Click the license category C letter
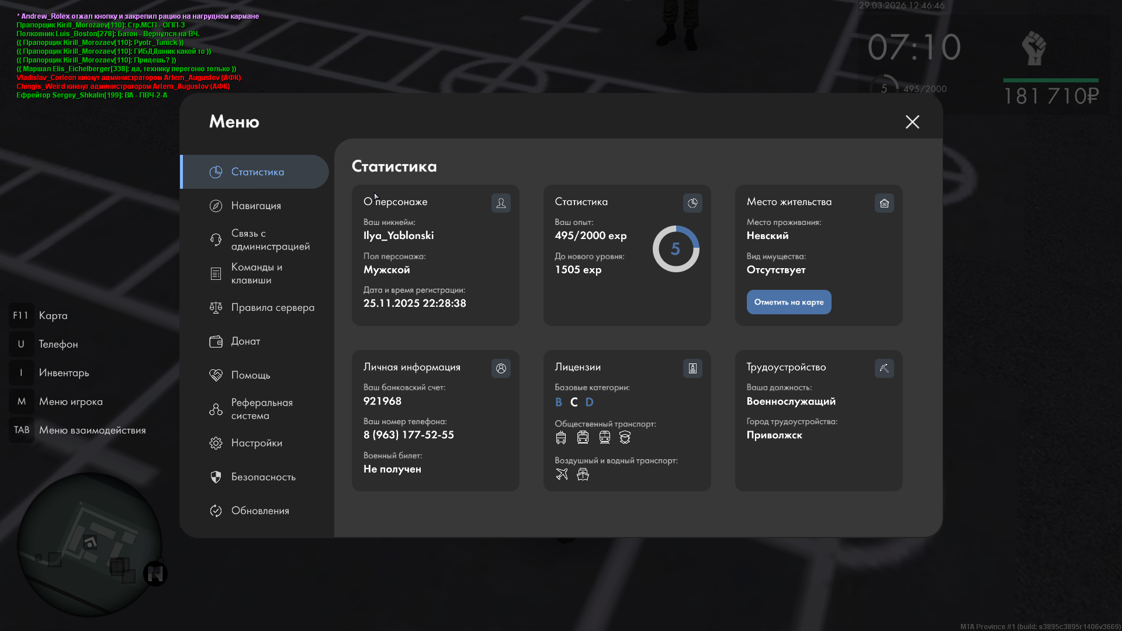The width and height of the screenshot is (1122, 631). [x=574, y=402]
